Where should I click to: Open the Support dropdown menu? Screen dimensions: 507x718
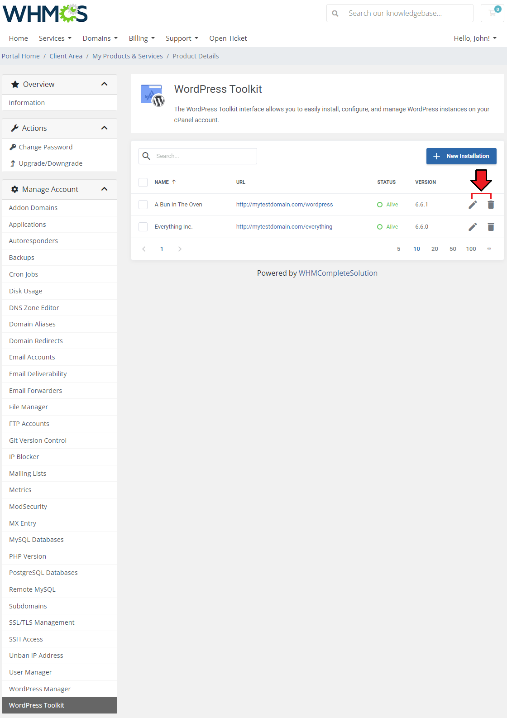(182, 38)
